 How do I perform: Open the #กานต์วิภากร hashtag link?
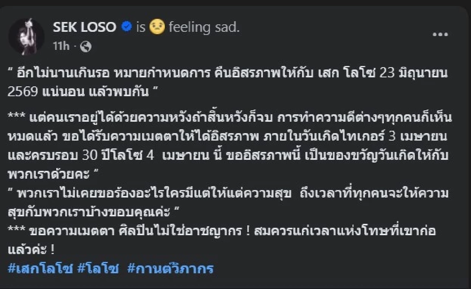170,269
